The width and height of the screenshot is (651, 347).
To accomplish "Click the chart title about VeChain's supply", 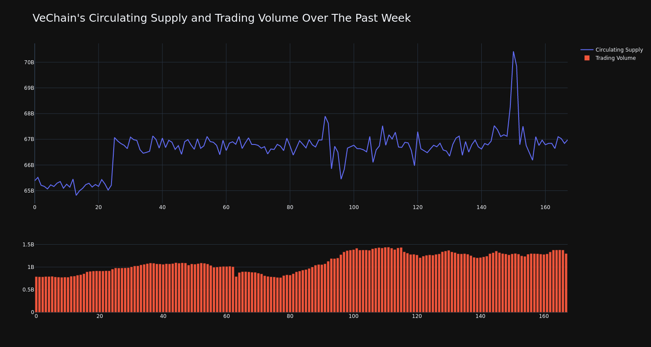I will click(x=221, y=18).
